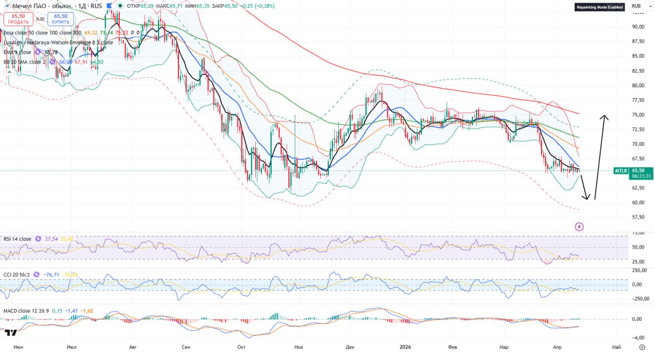This screenshot has height=352, width=655.
Task: Click the TradingView logo icon
Action: (10, 333)
